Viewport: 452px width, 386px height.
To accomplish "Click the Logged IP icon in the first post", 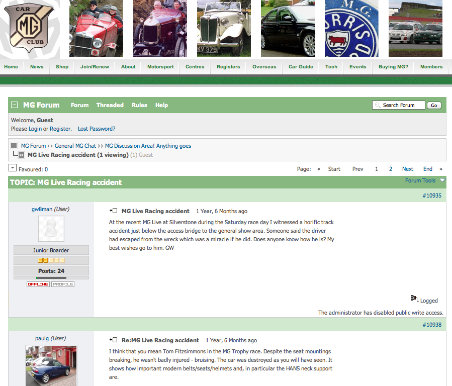I will pos(414,299).
